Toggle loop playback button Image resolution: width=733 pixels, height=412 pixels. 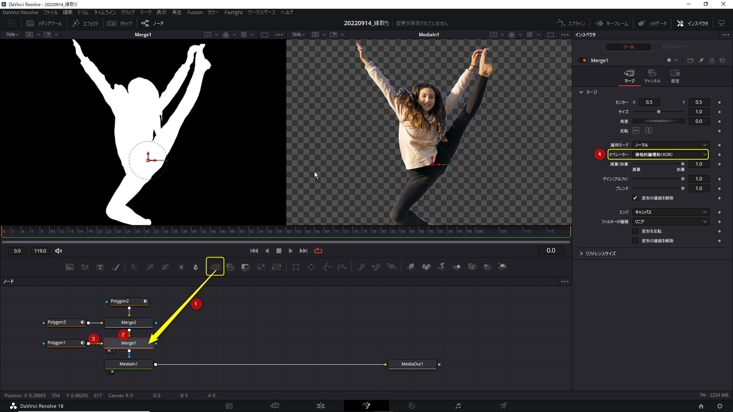(318, 251)
